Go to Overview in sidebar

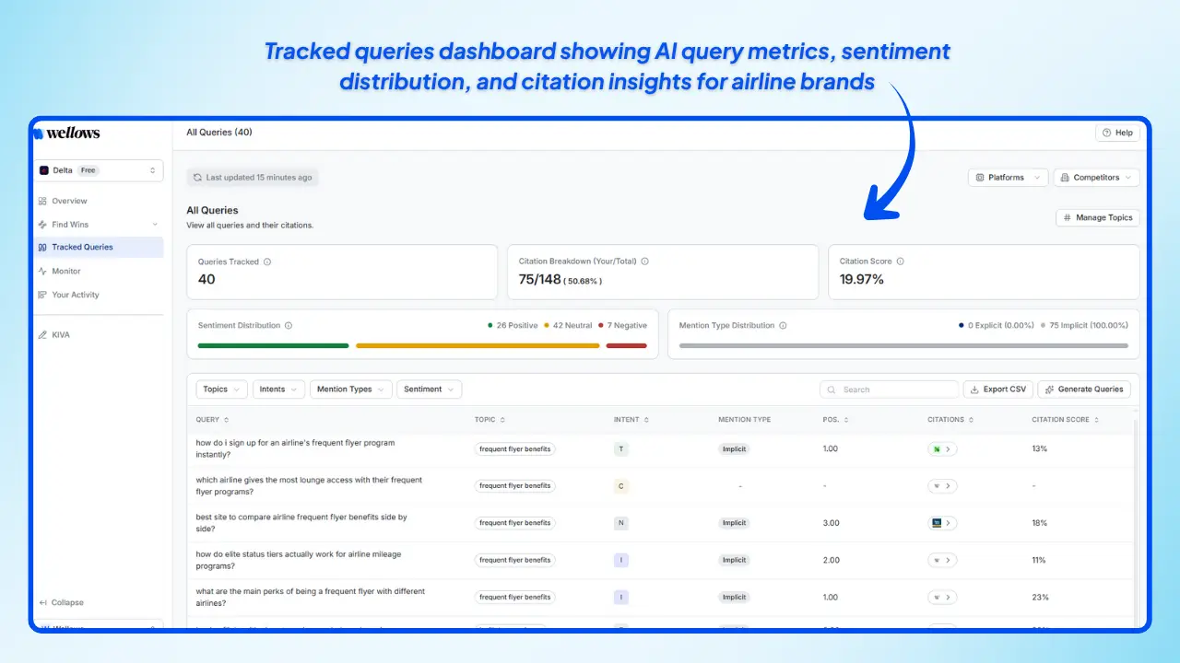pos(69,201)
